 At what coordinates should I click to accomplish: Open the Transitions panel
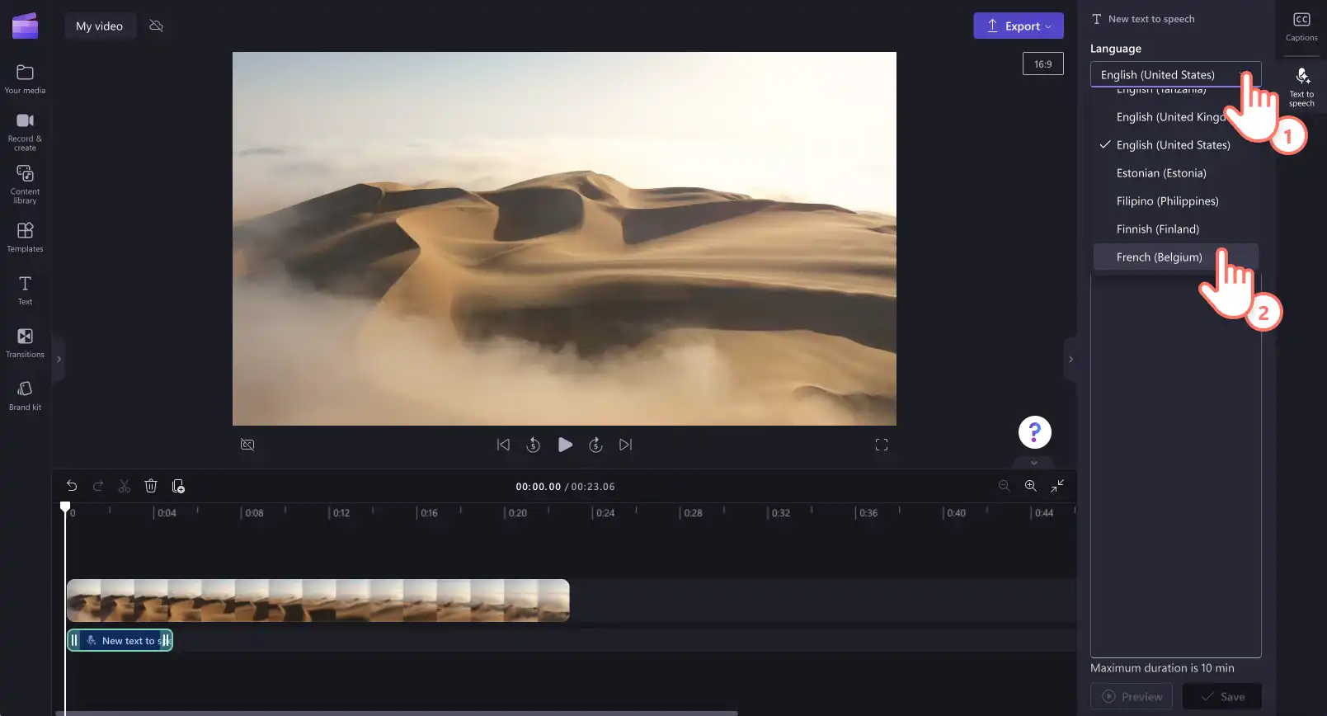coord(25,343)
